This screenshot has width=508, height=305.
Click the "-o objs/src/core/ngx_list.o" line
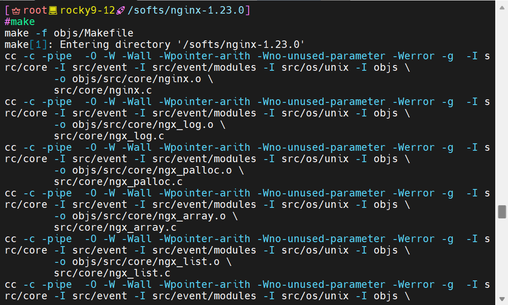[142, 261]
